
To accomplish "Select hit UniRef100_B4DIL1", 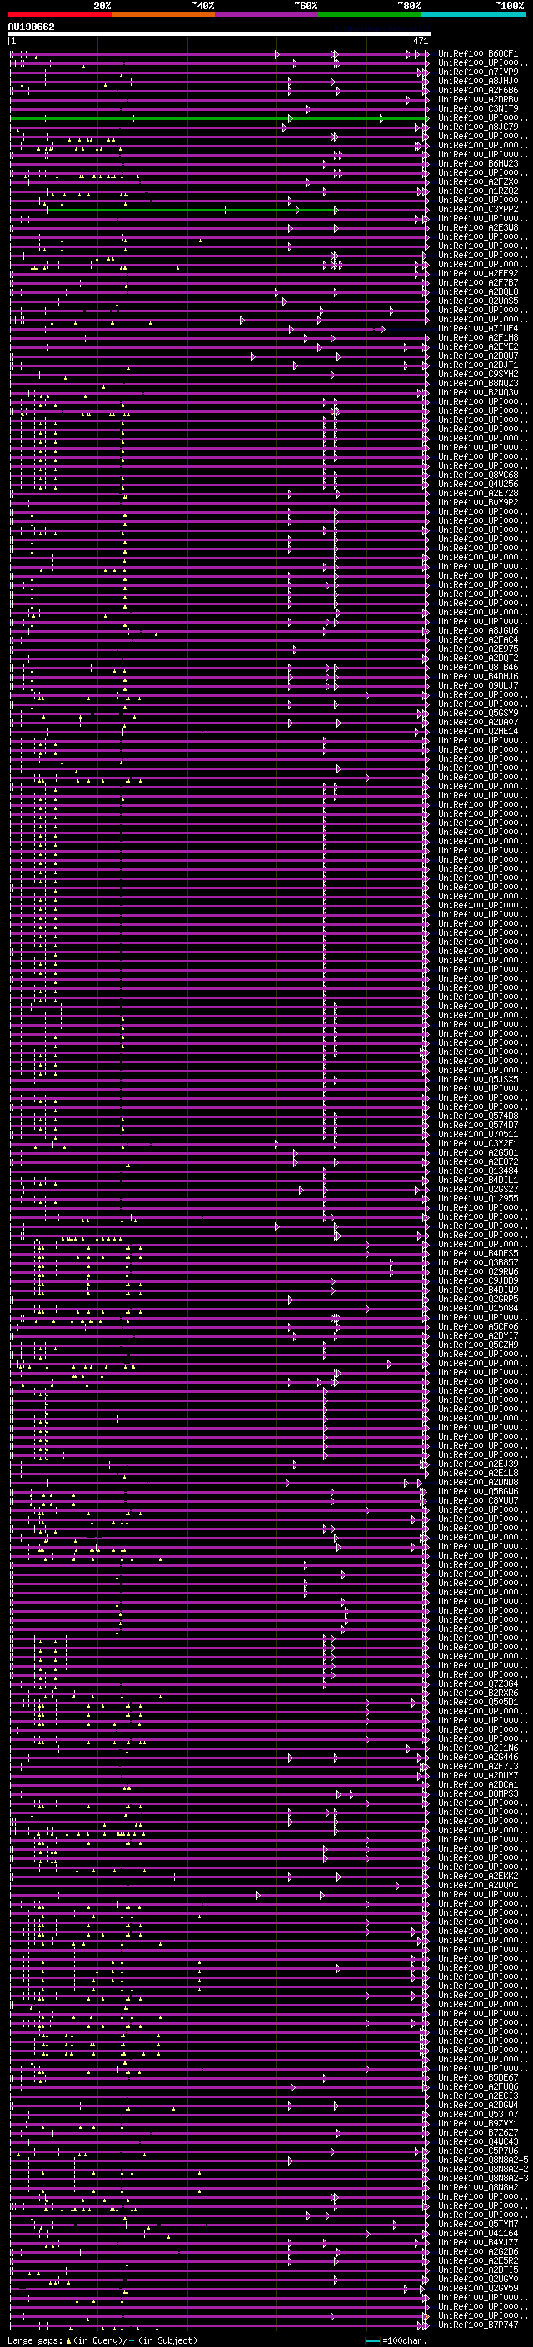I will 478,1180.
